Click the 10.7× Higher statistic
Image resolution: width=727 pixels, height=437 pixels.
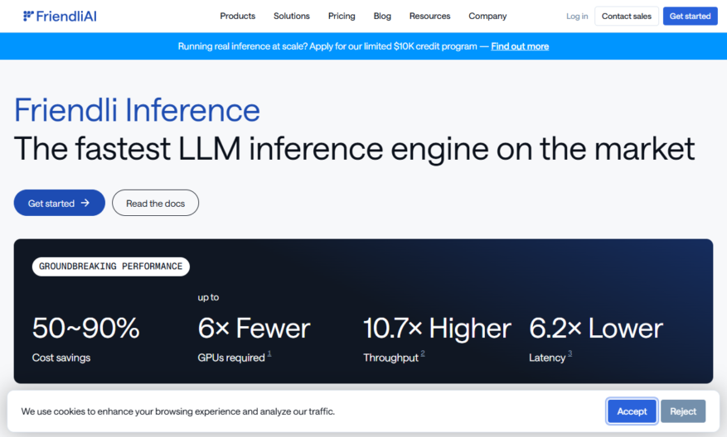[x=437, y=329]
